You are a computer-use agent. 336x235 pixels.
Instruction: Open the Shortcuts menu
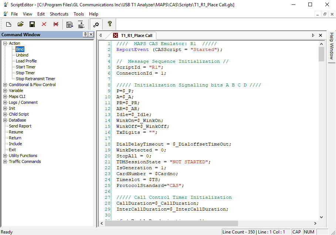tap(59, 14)
